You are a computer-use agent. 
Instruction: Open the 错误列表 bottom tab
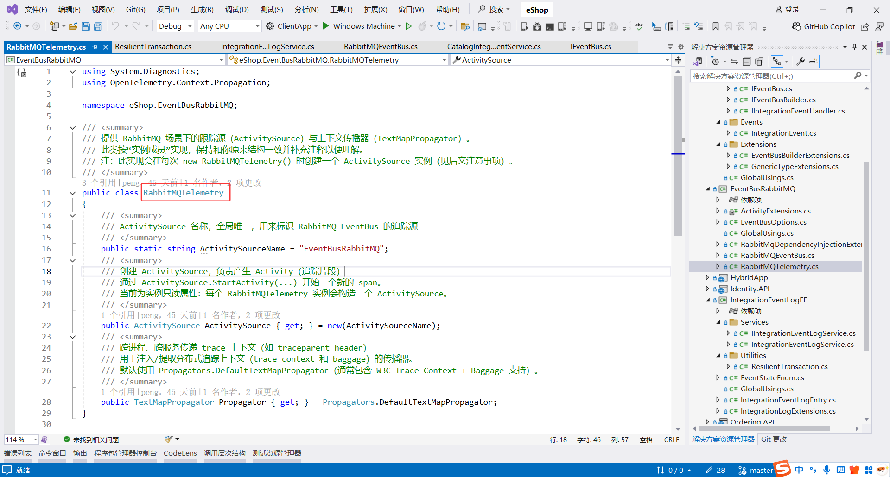[x=18, y=453]
